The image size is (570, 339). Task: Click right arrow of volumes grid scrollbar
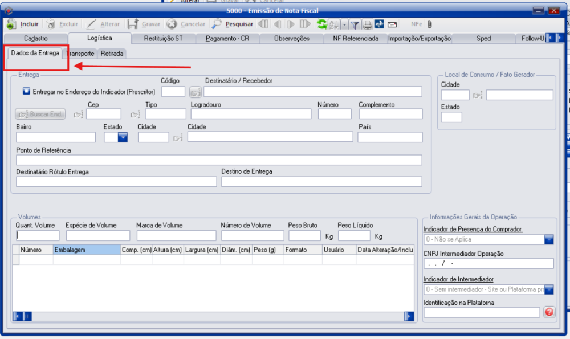pos(409,316)
